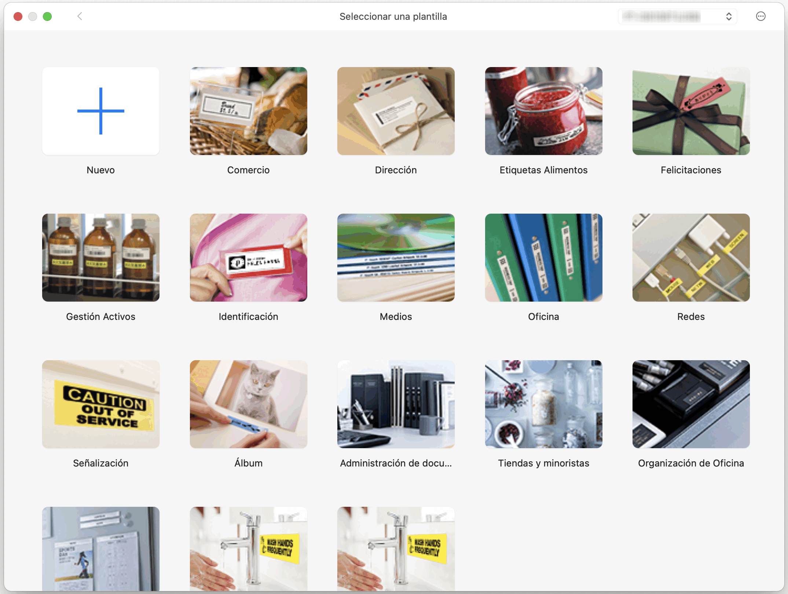Screen dimensions: 788x594
Task: Click the Felicitaciones label text
Action: click(691, 170)
